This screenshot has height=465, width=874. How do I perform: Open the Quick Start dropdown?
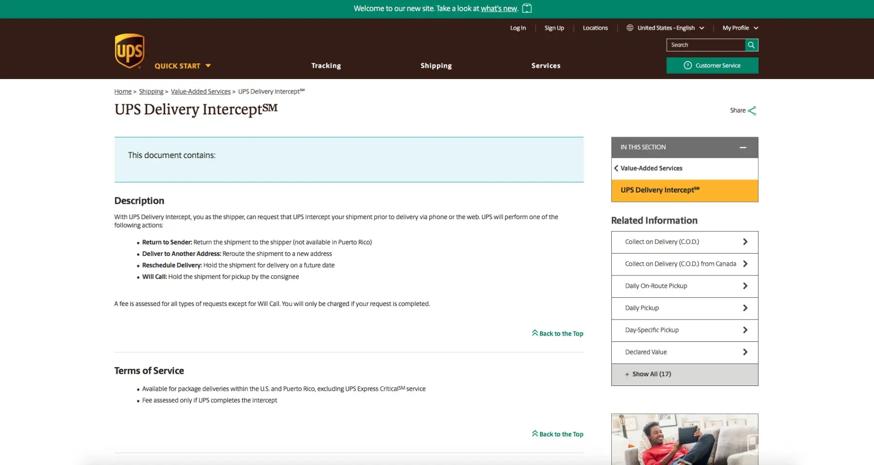[183, 66]
